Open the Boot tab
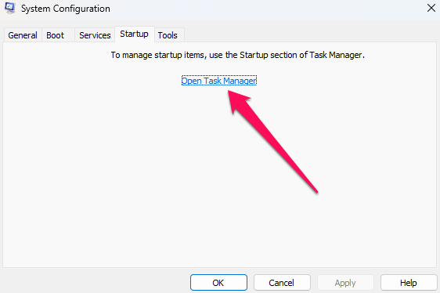The height and width of the screenshot is (293, 440). pos(56,35)
